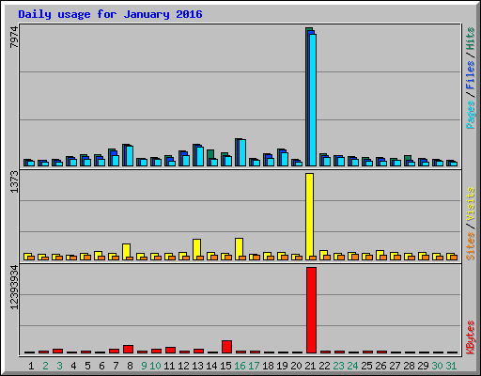
Task: Click the day '19' axis label
Action: tap(282, 366)
